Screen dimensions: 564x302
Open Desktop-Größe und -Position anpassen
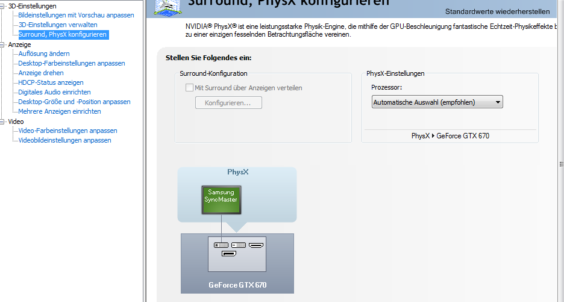pos(74,102)
